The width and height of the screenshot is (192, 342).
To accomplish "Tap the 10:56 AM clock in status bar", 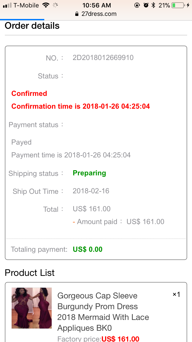I will [97, 5].
